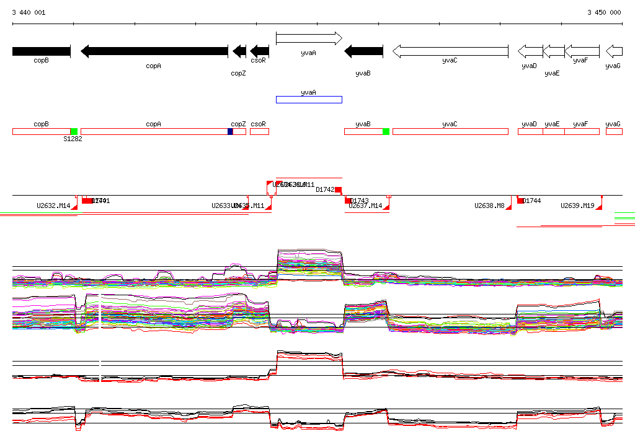Image resolution: width=635 pixels, height=442 pixels.
Task: Click the U2639.M19 marker label
Action: (x=577, y=206)
